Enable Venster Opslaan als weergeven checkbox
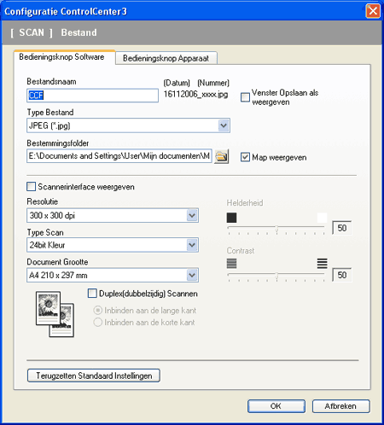Image resolution: width=384 pixels, height=425 pixels. pyautogui.click(x=245, y=97)
